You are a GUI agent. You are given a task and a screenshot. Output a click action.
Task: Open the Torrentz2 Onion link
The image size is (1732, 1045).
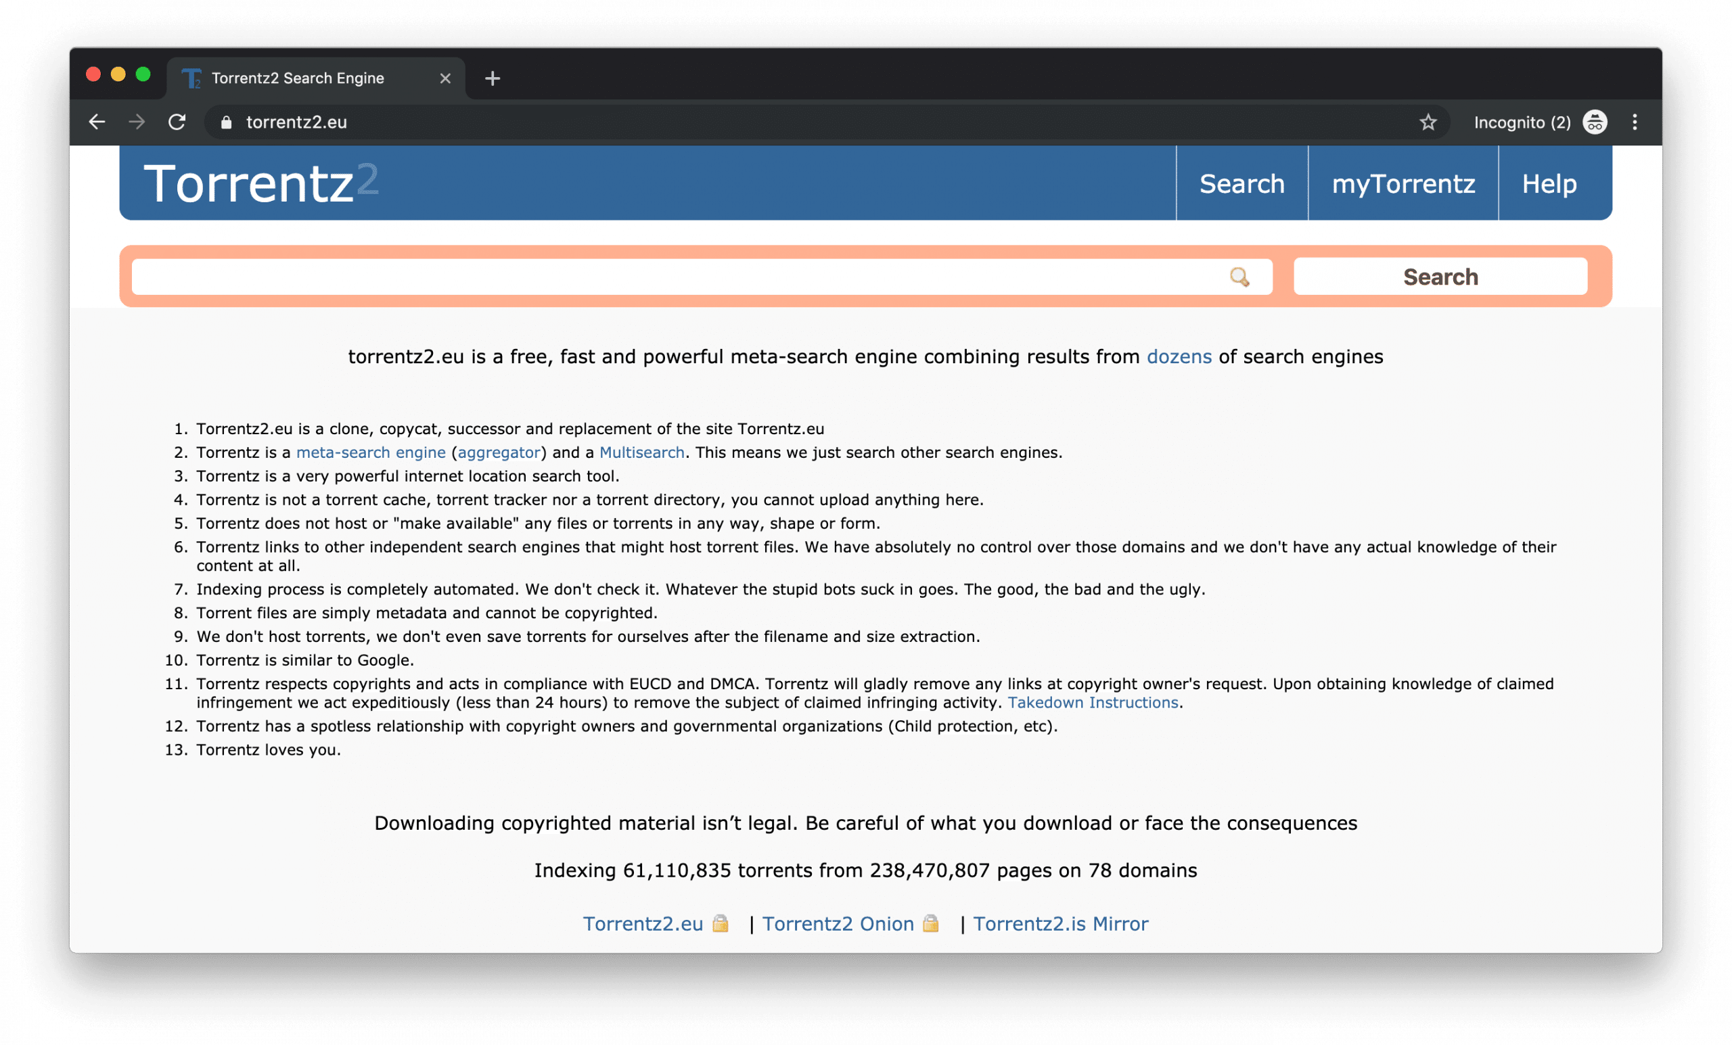click(838, 923)
